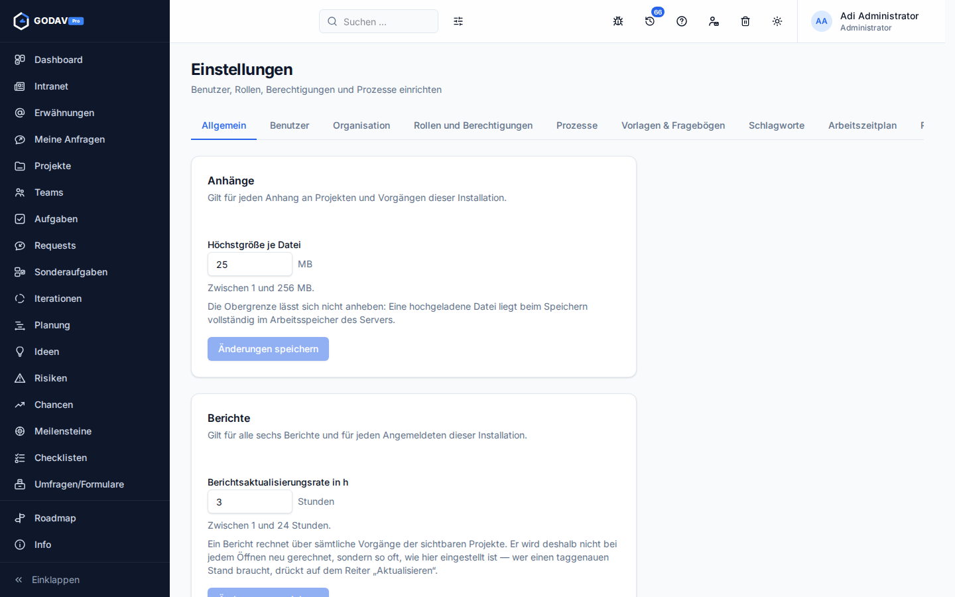Go to Chancen in the sidebar
The height and width of the screenshot is (597, 955).
(85, 405)
